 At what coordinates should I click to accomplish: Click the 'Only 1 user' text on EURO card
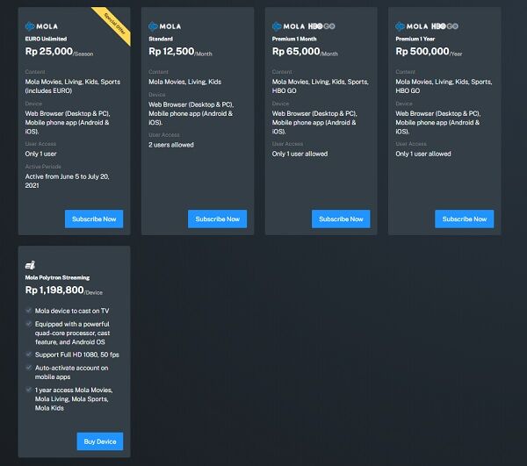[x=40, y=154]
